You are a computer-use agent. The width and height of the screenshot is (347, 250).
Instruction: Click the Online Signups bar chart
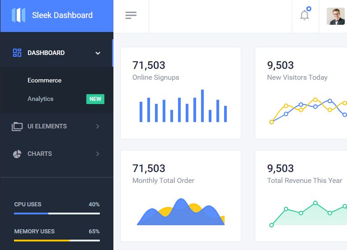coord(183,106)
